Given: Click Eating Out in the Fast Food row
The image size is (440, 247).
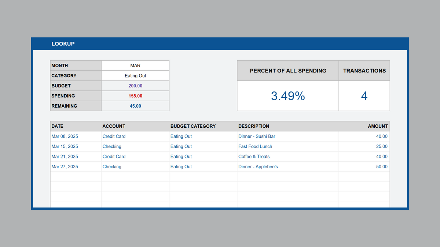Looking at the screenshot, I should pos(181,146).
